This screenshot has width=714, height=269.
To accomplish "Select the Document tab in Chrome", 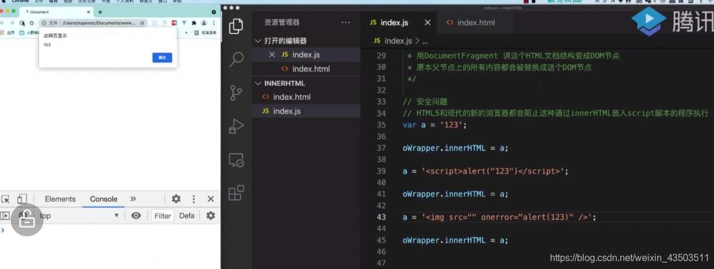I will [57, 12].
